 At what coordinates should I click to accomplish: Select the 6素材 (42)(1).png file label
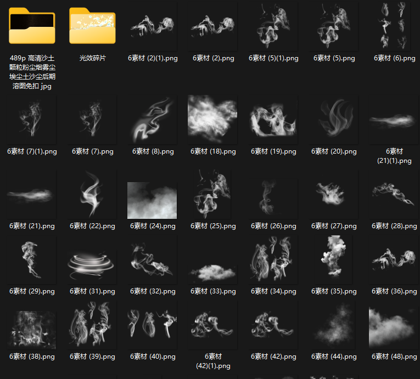(x=213, y=361)
